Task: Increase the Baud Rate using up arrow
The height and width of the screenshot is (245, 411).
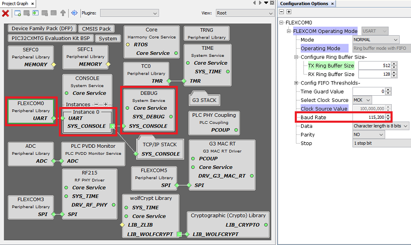Action: point(388,115)
